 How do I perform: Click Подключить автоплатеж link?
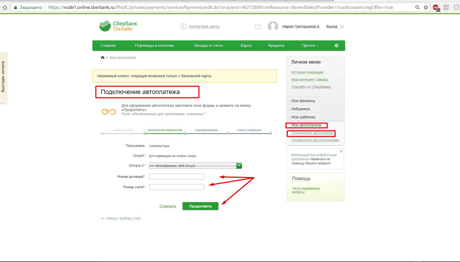click(312, 133)
